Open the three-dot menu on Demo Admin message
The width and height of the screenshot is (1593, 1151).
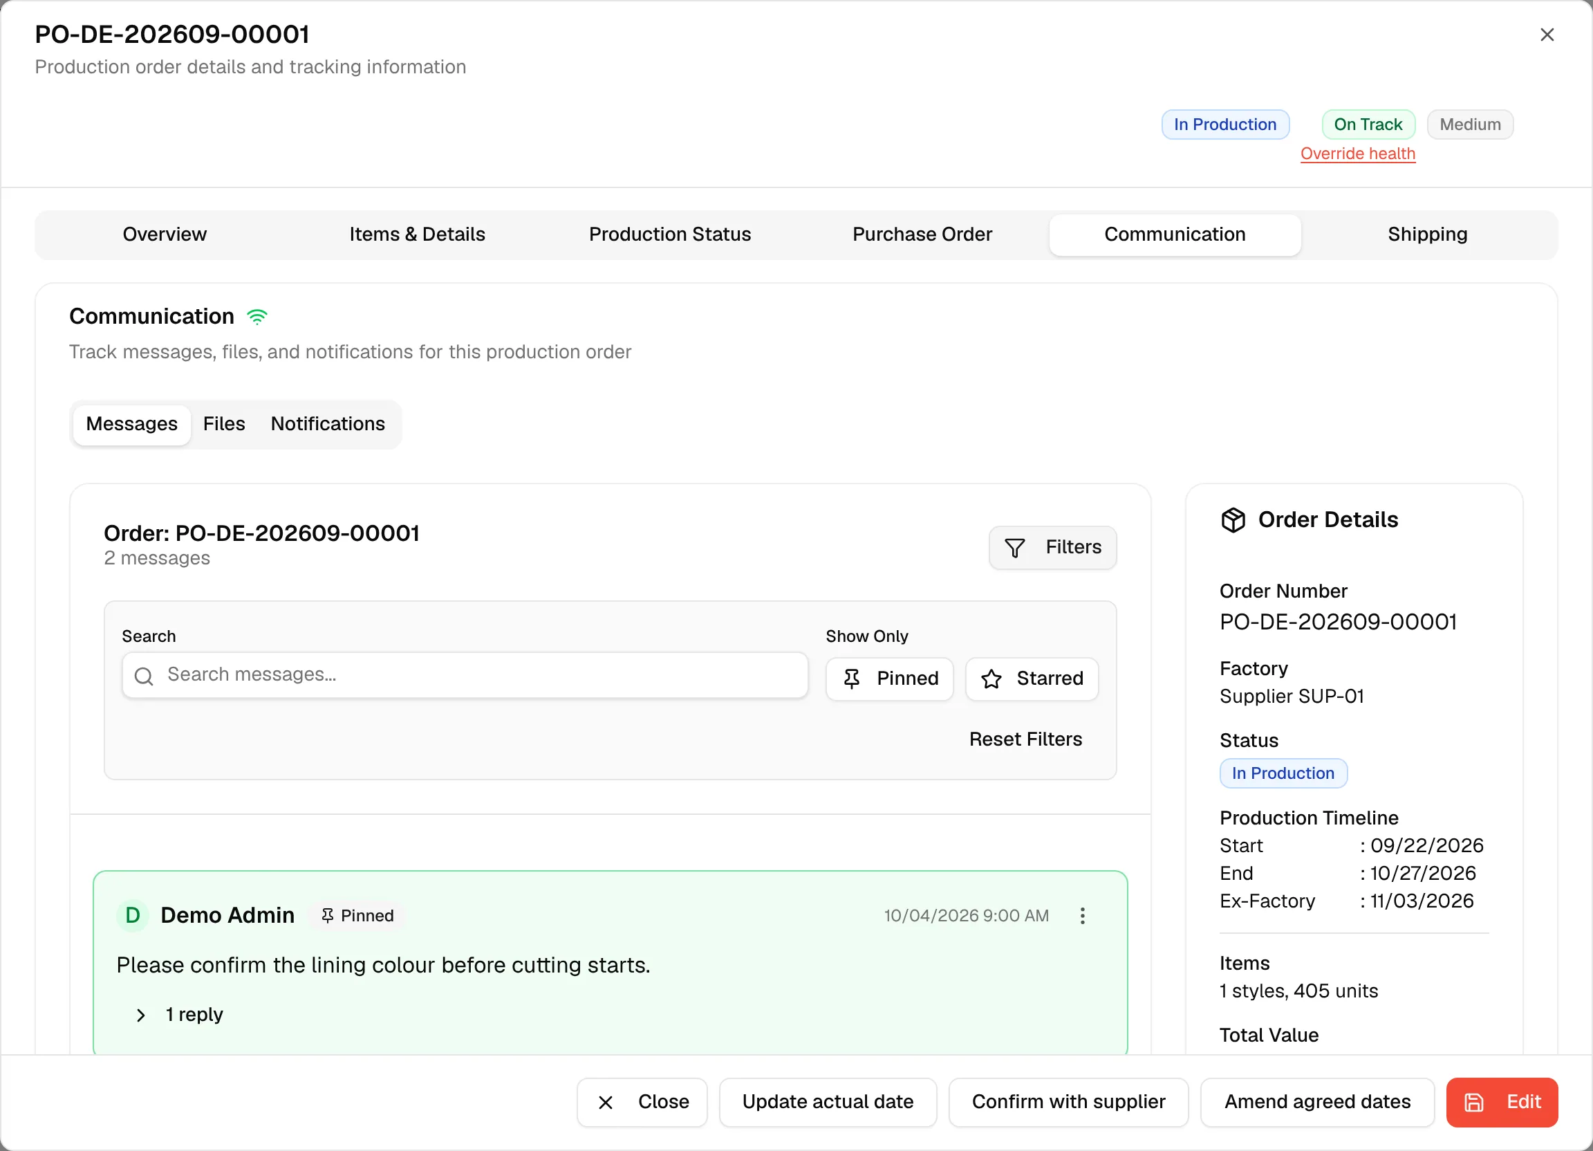click(1082, 916)
